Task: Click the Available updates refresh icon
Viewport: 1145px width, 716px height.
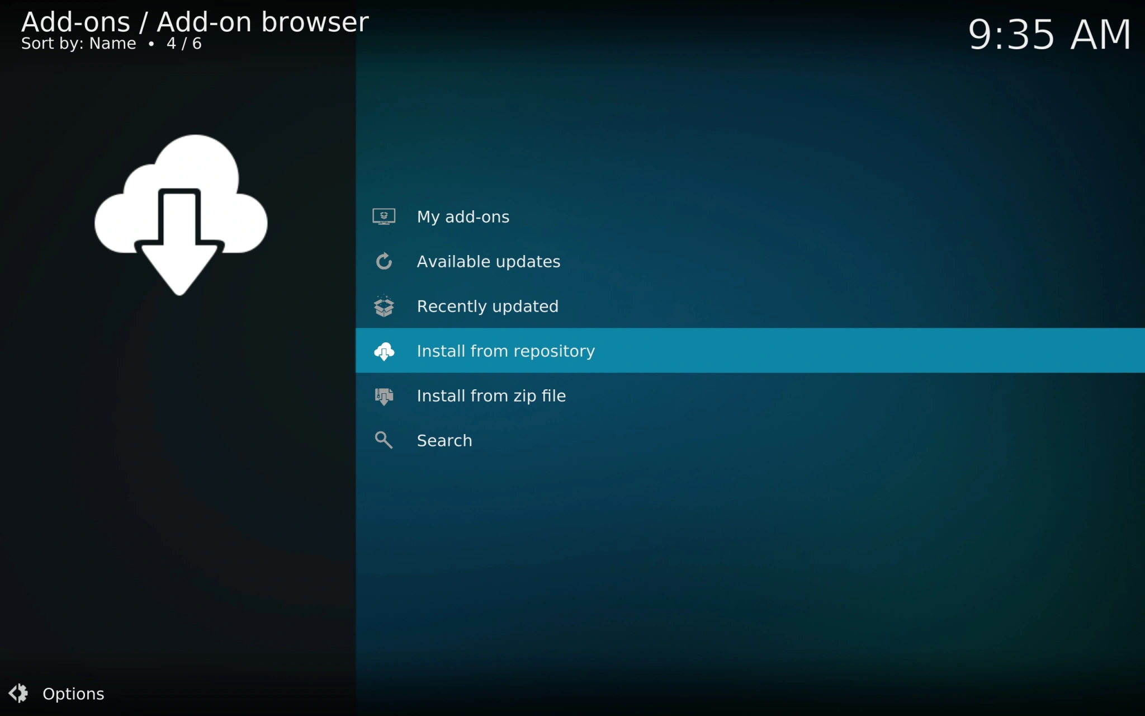Action: (x=384, y=261)
